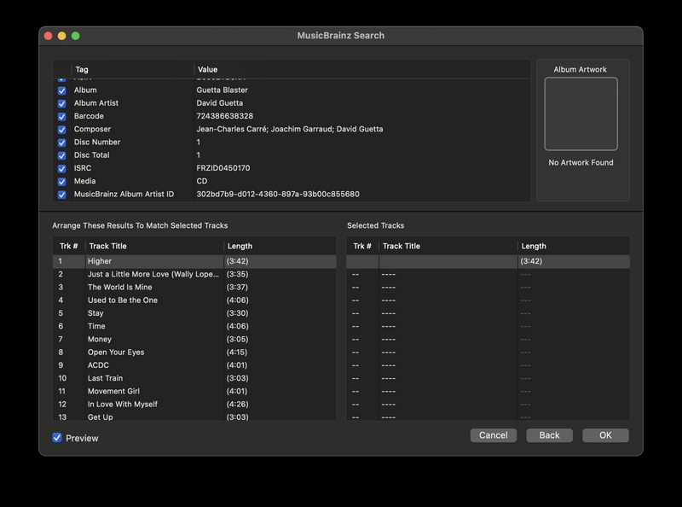Click the CD media value
Image resolution: width=682 pixels, height=507 pixels.
pyautogui.click(x=202, y=181)
